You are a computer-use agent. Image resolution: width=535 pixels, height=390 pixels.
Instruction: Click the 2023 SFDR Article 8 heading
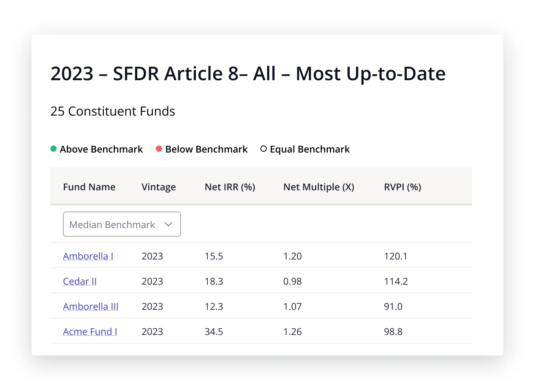(248, 74)
